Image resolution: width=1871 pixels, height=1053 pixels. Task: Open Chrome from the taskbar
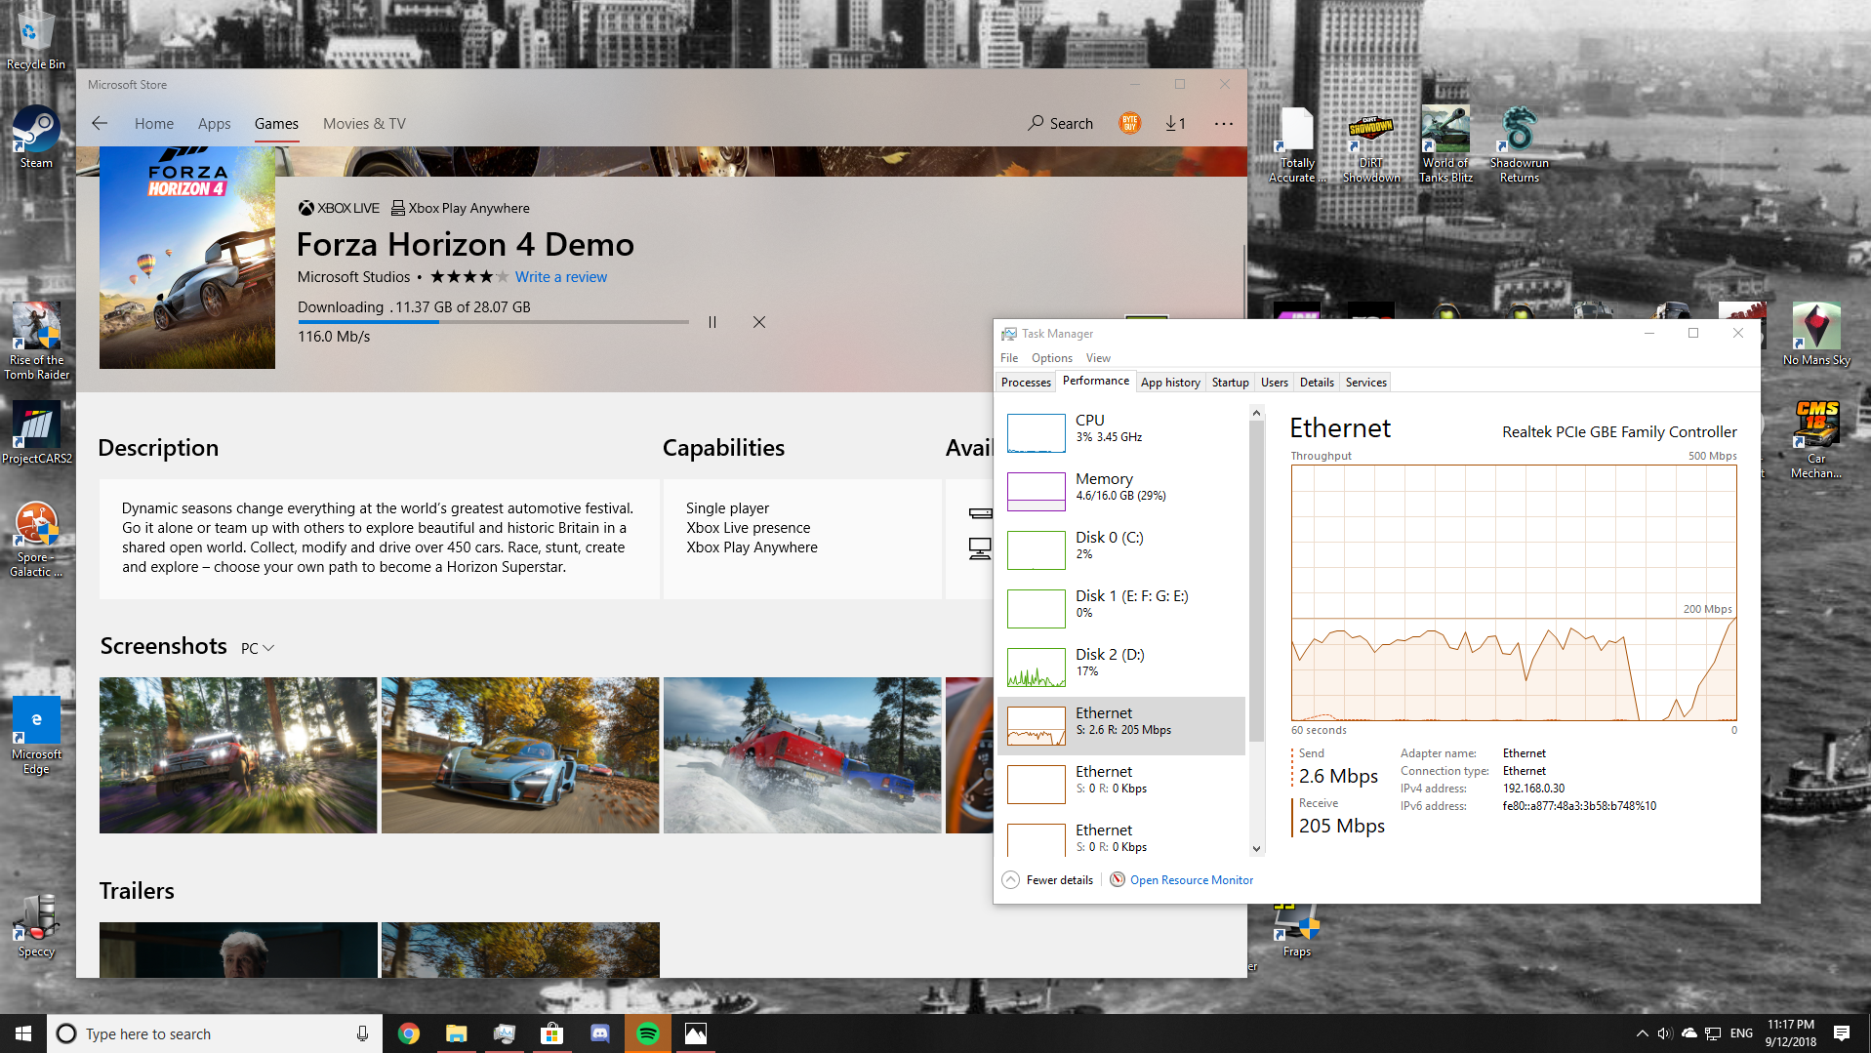pyautogui.click(x=409, y=1033)
